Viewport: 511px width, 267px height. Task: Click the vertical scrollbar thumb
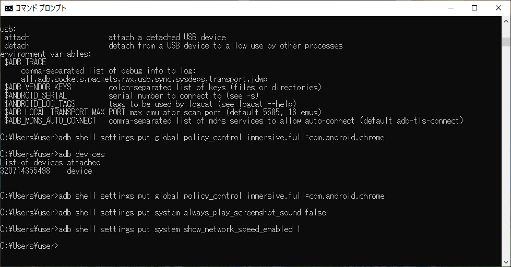pos(506,42)
